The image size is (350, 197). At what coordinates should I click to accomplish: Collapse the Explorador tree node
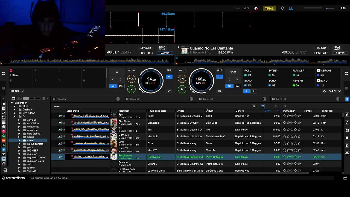click(x=12, y=103)
